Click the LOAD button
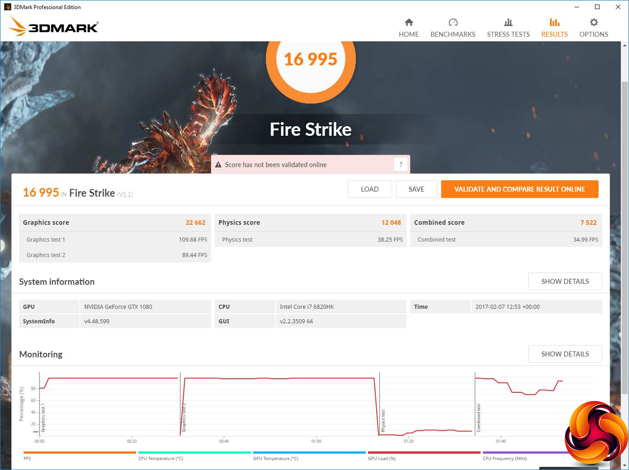629x470 pixels. point(370,189)
